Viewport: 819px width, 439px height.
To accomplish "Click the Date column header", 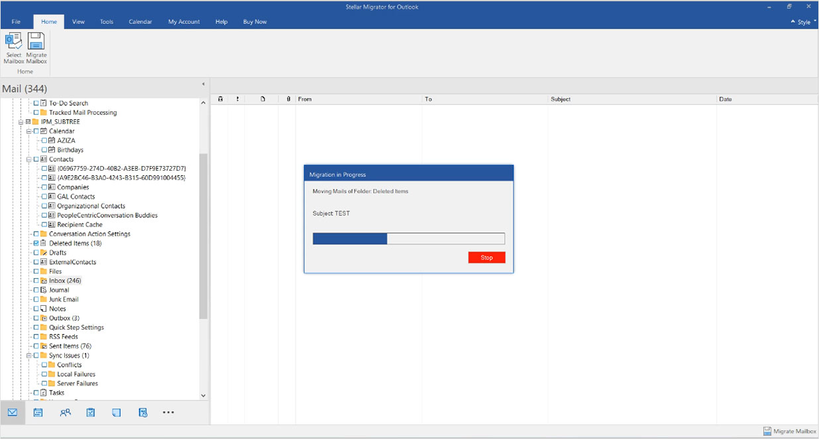I will [x=768, y=99].
